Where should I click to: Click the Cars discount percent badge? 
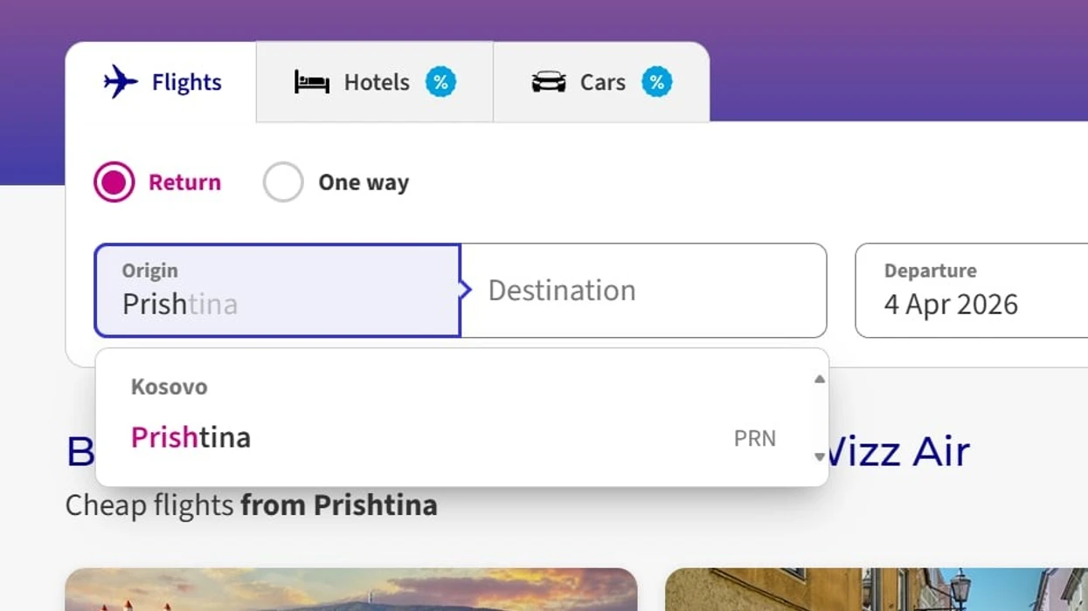coord(656,82)
